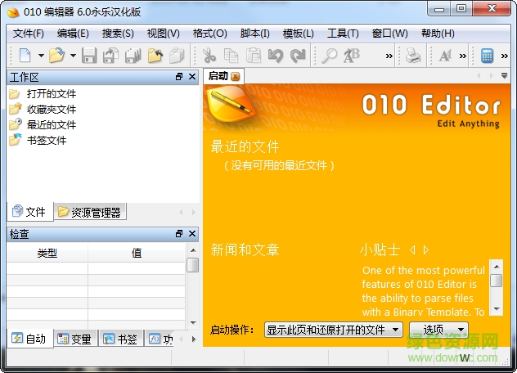The width and height of the screenshot is (517, 373).
Task: Switch to the 资源管理器 tab
Action: [x=90, y=212]
